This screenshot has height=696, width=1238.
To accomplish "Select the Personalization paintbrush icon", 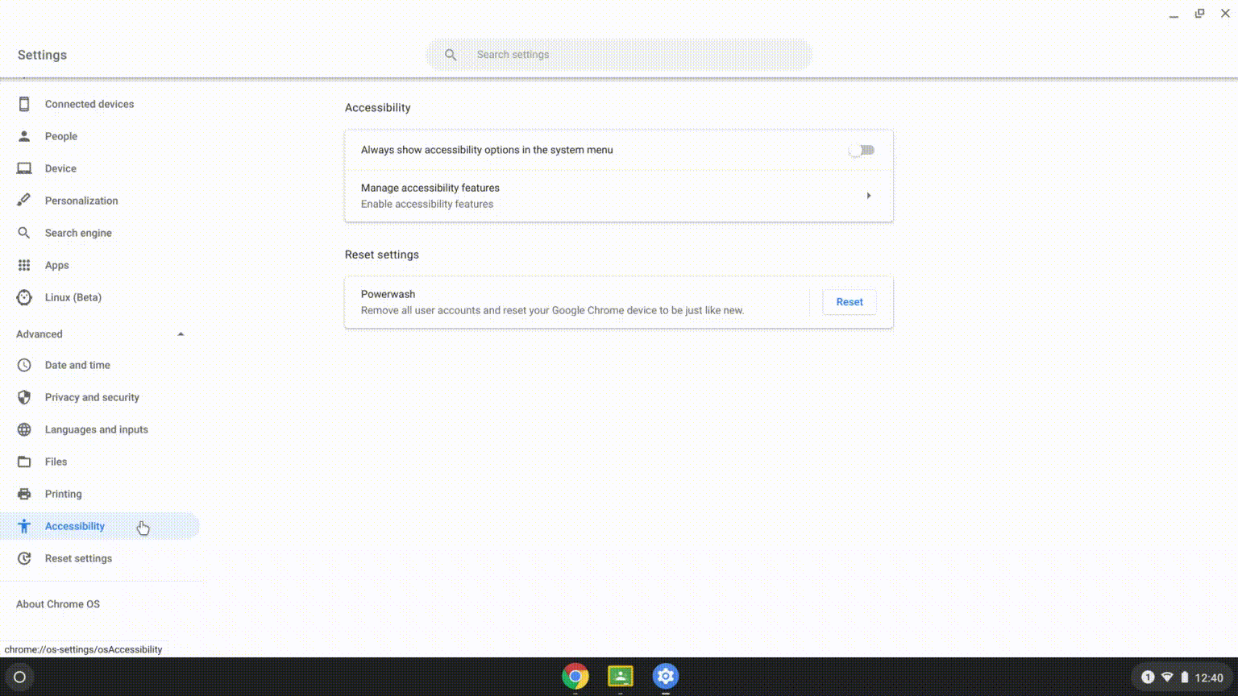I will [24, 200].
